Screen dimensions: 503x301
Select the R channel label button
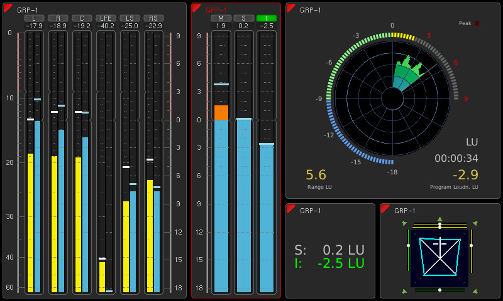coord(58,18)
